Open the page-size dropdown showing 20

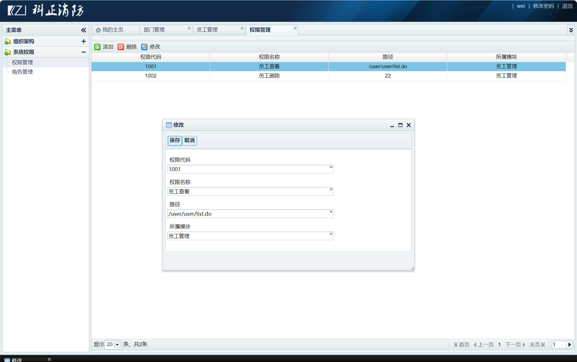tap(117, 344)
